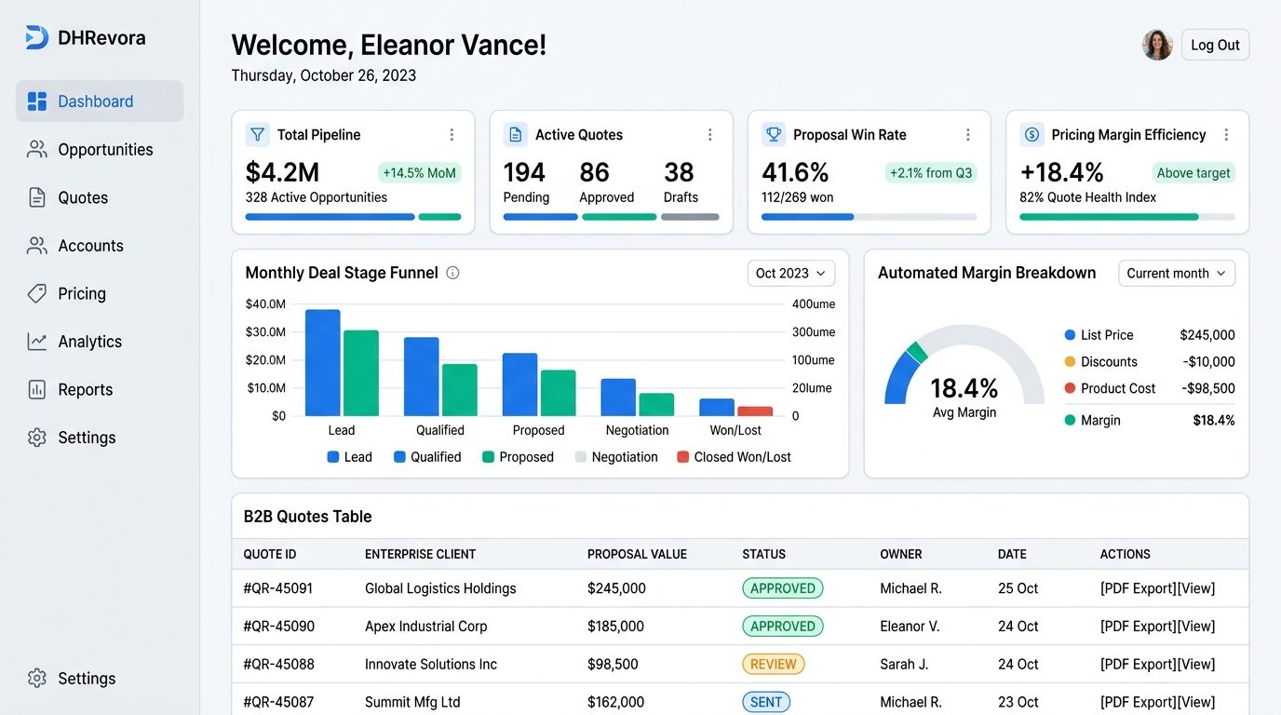Click the Reports icon in sidebar
The image size is (1281, 715).
37,389
